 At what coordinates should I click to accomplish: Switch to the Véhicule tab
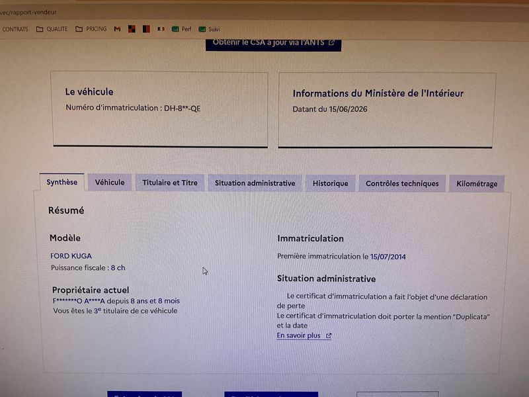110,183
